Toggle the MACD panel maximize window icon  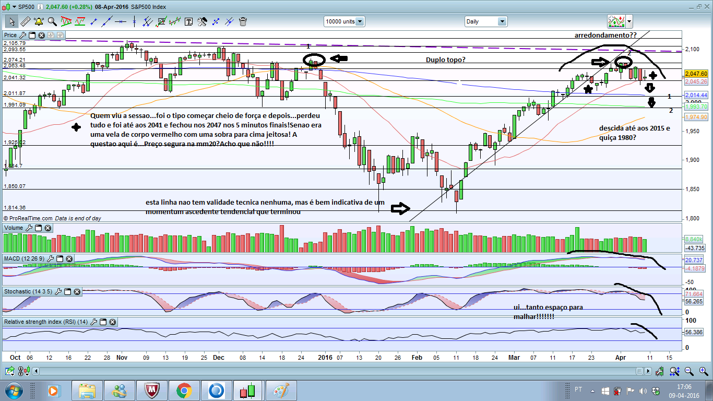pyautogui.click(x=59, y=258)
